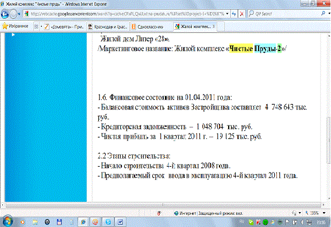Viewport: 331px width, 227px height.
Task: Expand the Quick Tabs dropdown arrow
Action: pos(41,26)
